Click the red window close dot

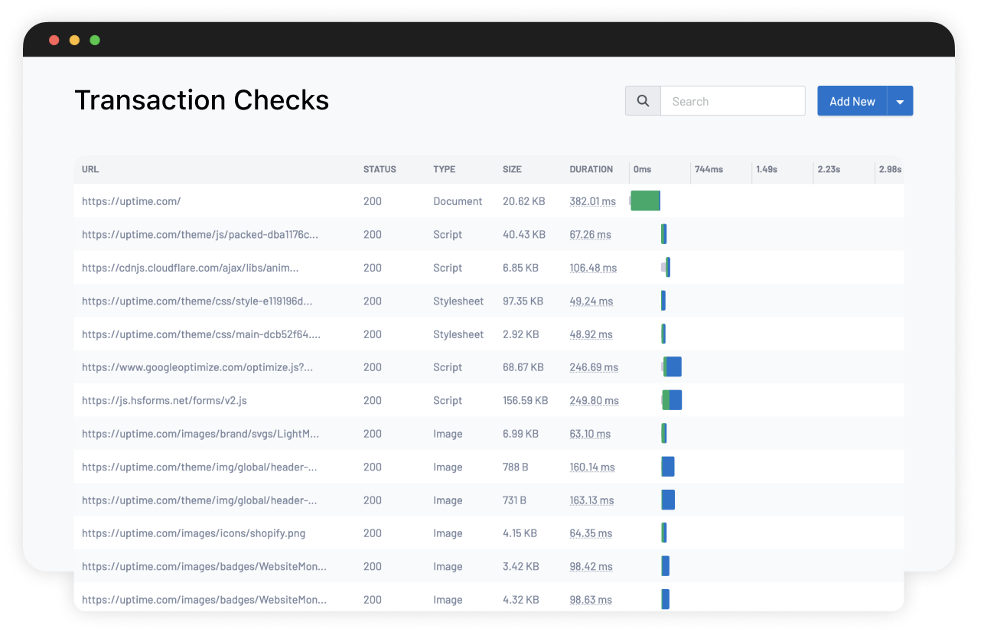point(54,40)
